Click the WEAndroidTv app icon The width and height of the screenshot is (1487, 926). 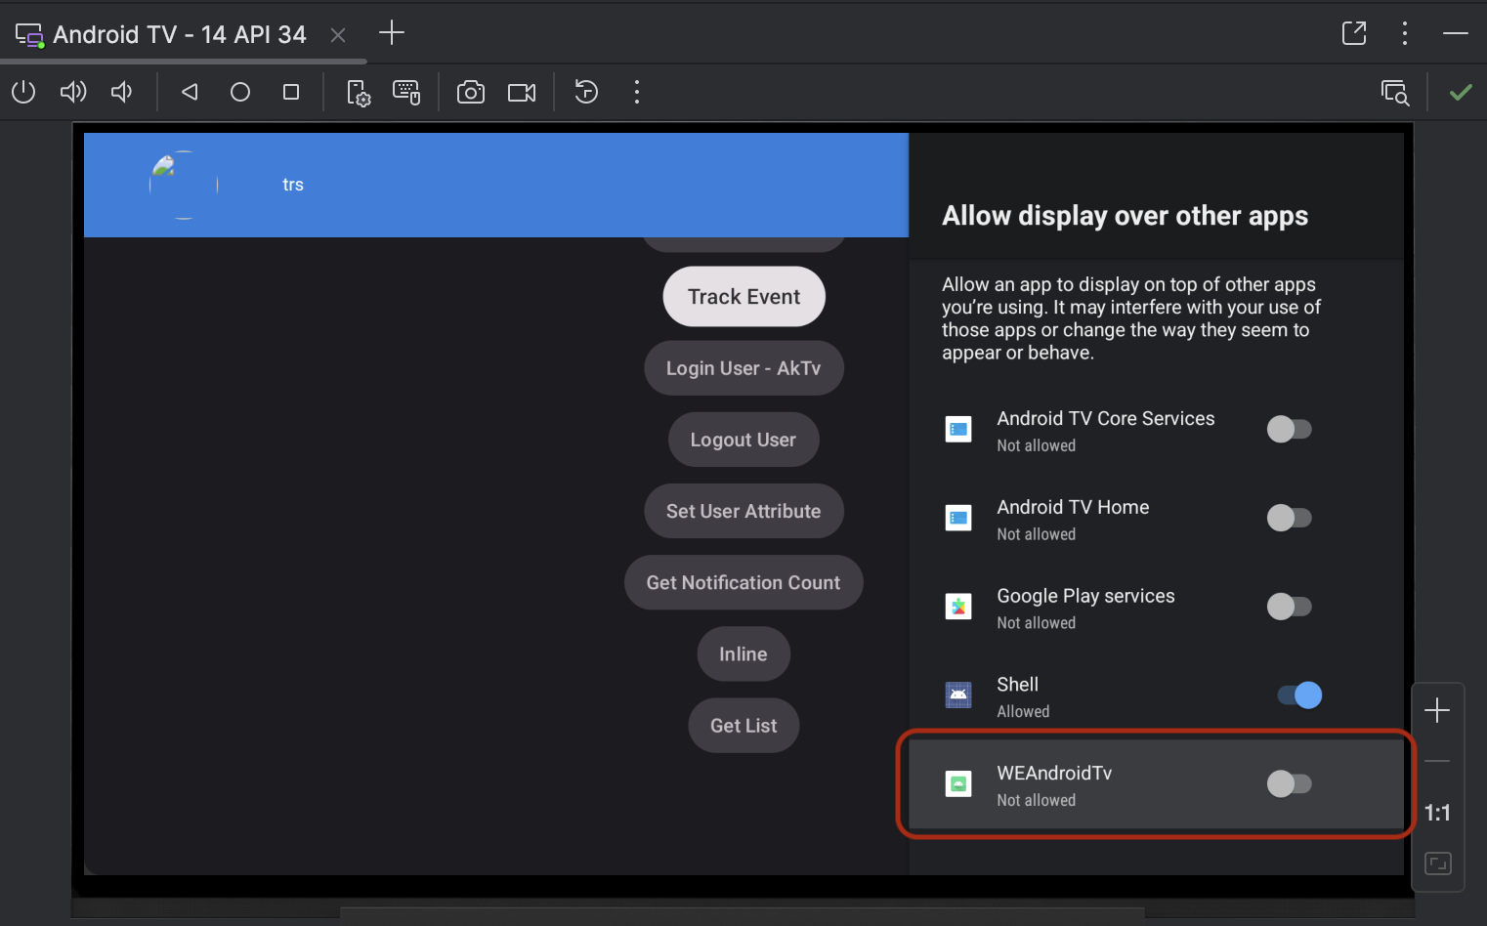point(958,784)
